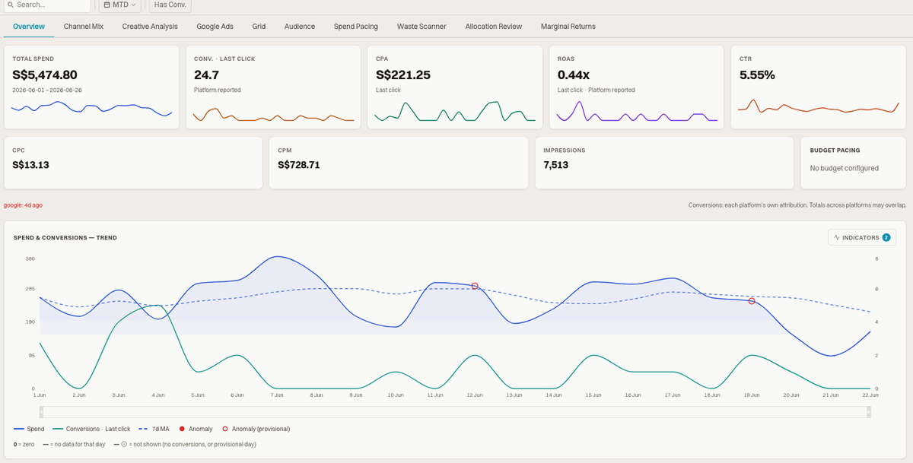This screenshot has height=463, width=913.
Task: Toggle the Spend legend series
Action: point(30,429)
